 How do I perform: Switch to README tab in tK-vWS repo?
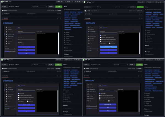5,18
